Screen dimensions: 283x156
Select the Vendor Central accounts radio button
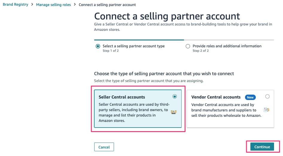[267, 97]
